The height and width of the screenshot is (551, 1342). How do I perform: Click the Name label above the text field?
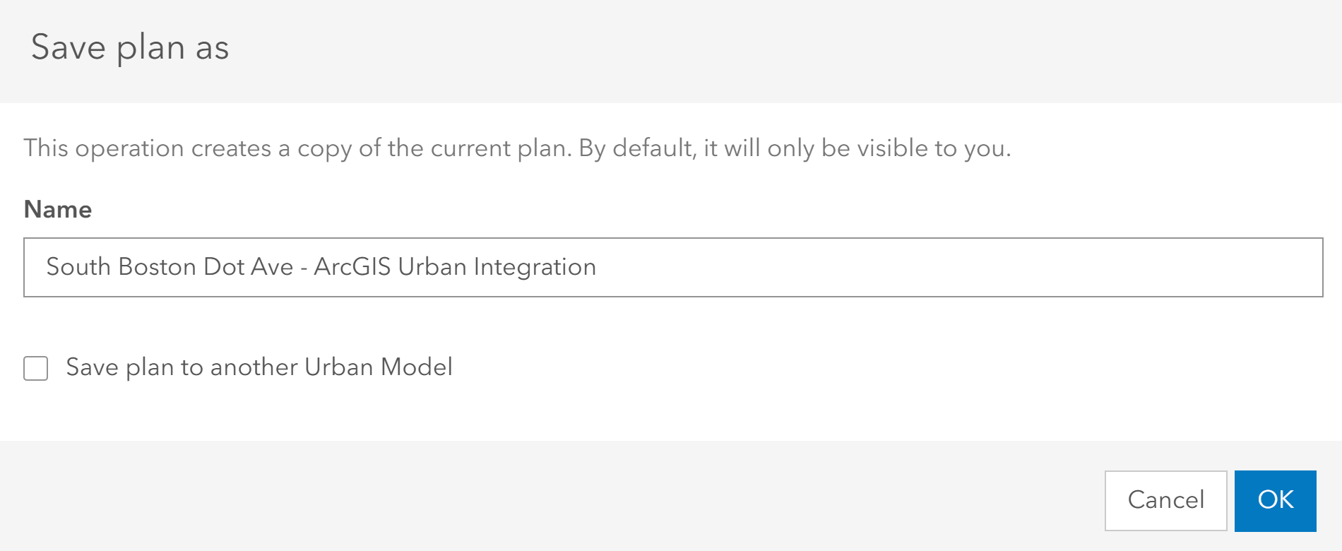58,209
